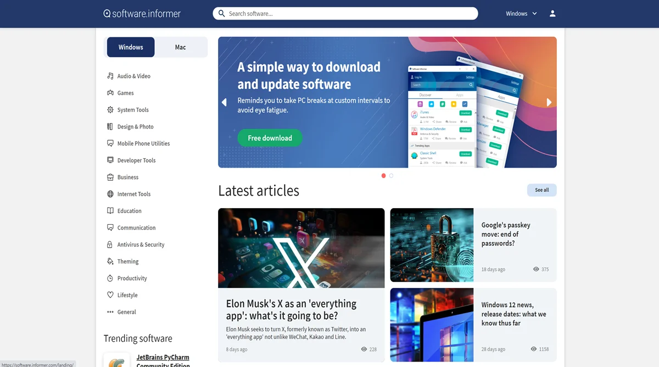Click the Business briefcase icon
This screenshot has width=659, height=367.
pos(110,177)
